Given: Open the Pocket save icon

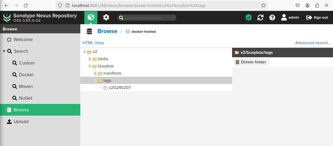Looking at the screenshot, I should pos(298,5).
